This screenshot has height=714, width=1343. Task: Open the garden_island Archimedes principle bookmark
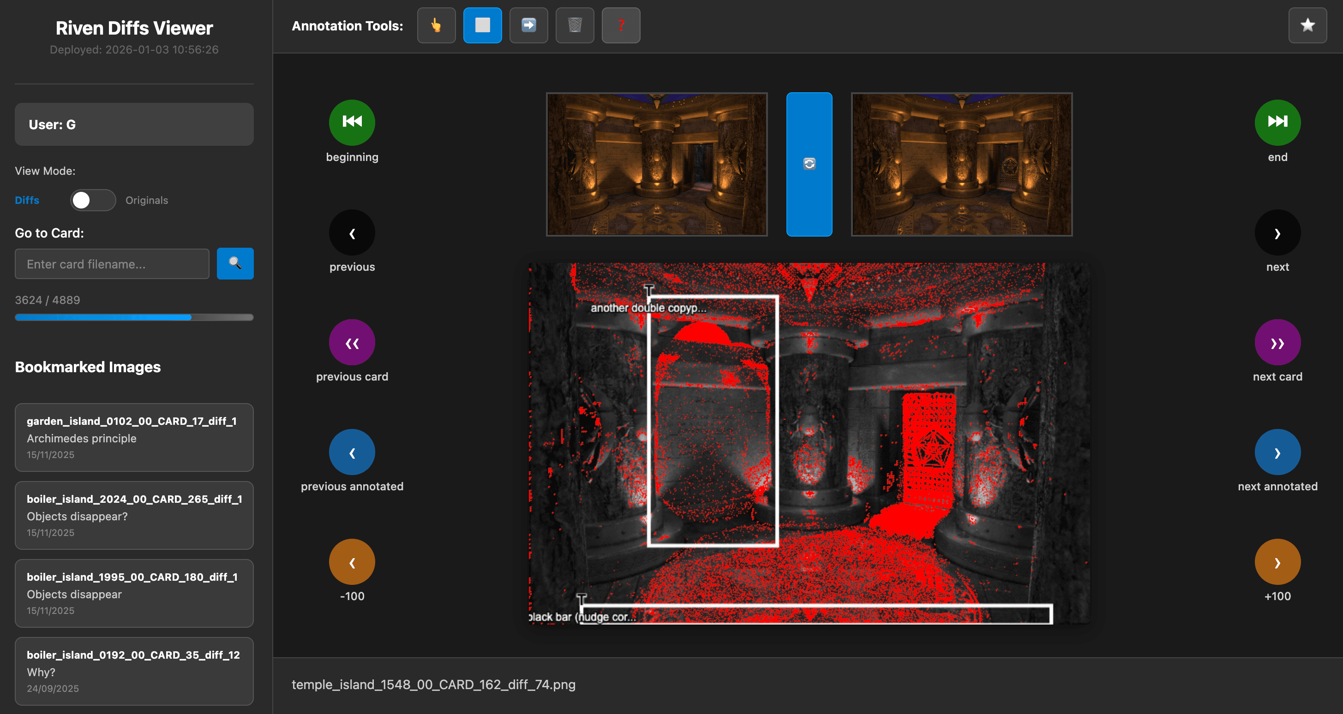pyautogui.click(x=134, y=437)
